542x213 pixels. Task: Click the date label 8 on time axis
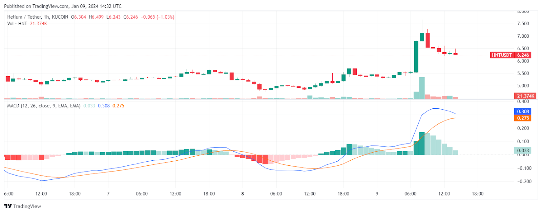point(243,194)
